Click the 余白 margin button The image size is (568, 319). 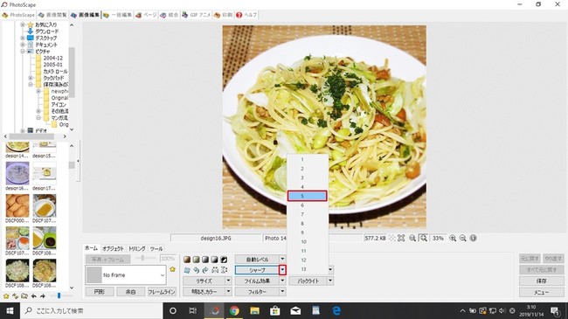(x=131, y=291)
